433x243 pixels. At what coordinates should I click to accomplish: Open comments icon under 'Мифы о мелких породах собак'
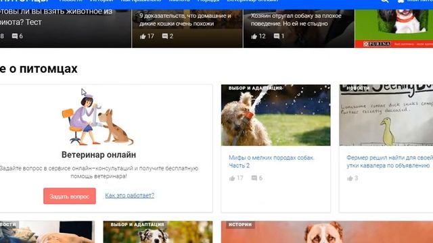pyautogui.click(x=254, y=178)
